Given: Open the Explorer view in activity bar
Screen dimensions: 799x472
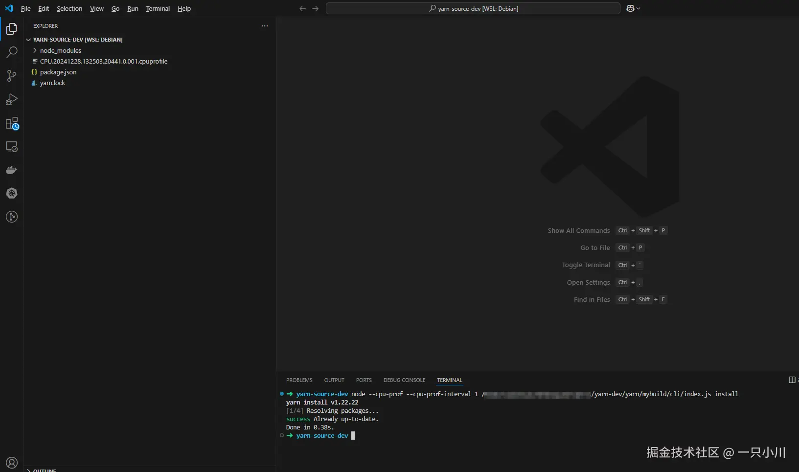Looking at the screenshot, I should click(12, 29).
